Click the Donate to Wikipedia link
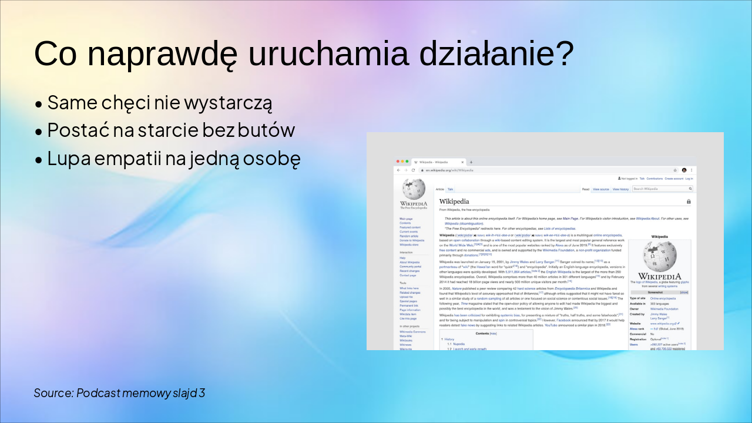Screen dimensions: 752x423 [x=411, y=240]
